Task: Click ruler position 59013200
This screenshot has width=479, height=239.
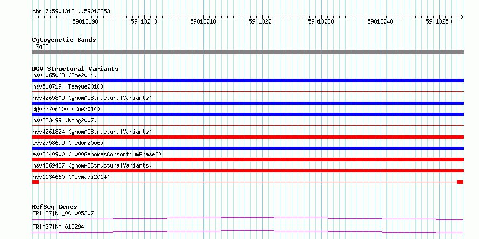Action: 144,22
